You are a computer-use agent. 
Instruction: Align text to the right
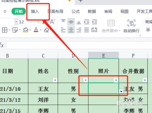pyautogui.click(x=79, y=30)
